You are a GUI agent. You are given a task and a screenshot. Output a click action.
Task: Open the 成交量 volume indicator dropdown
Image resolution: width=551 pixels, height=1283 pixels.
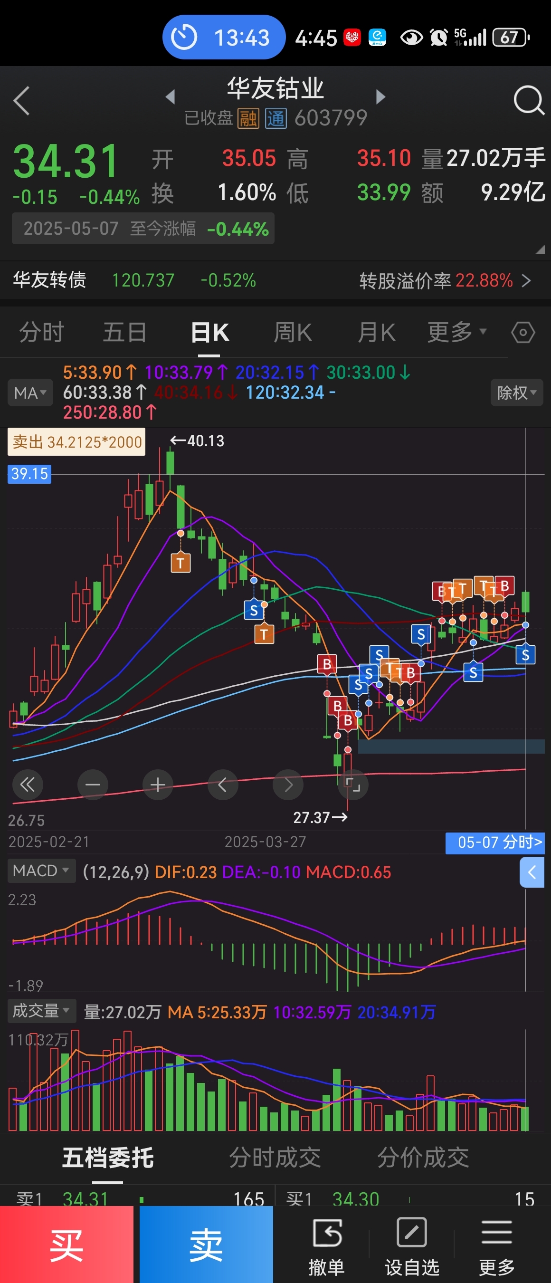tap(42, 1011)
